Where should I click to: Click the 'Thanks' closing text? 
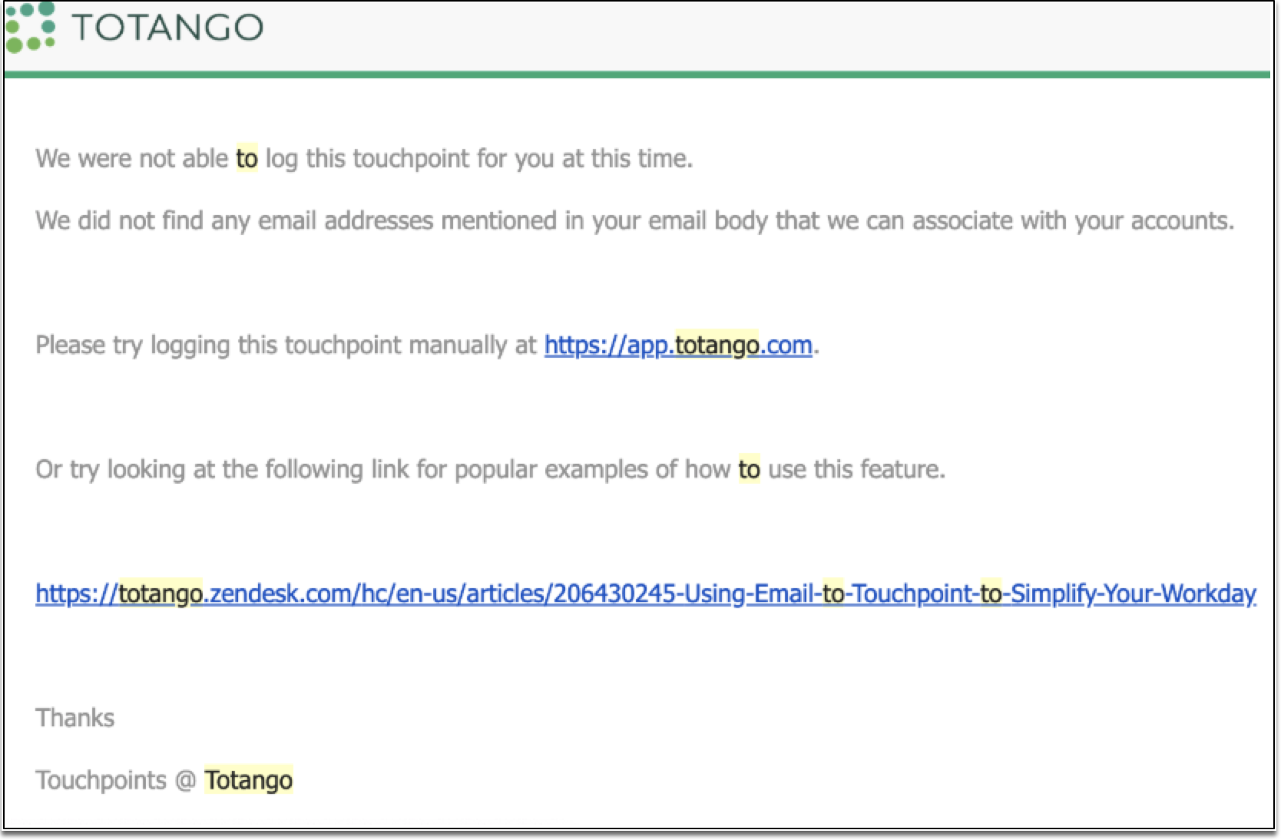75,718
